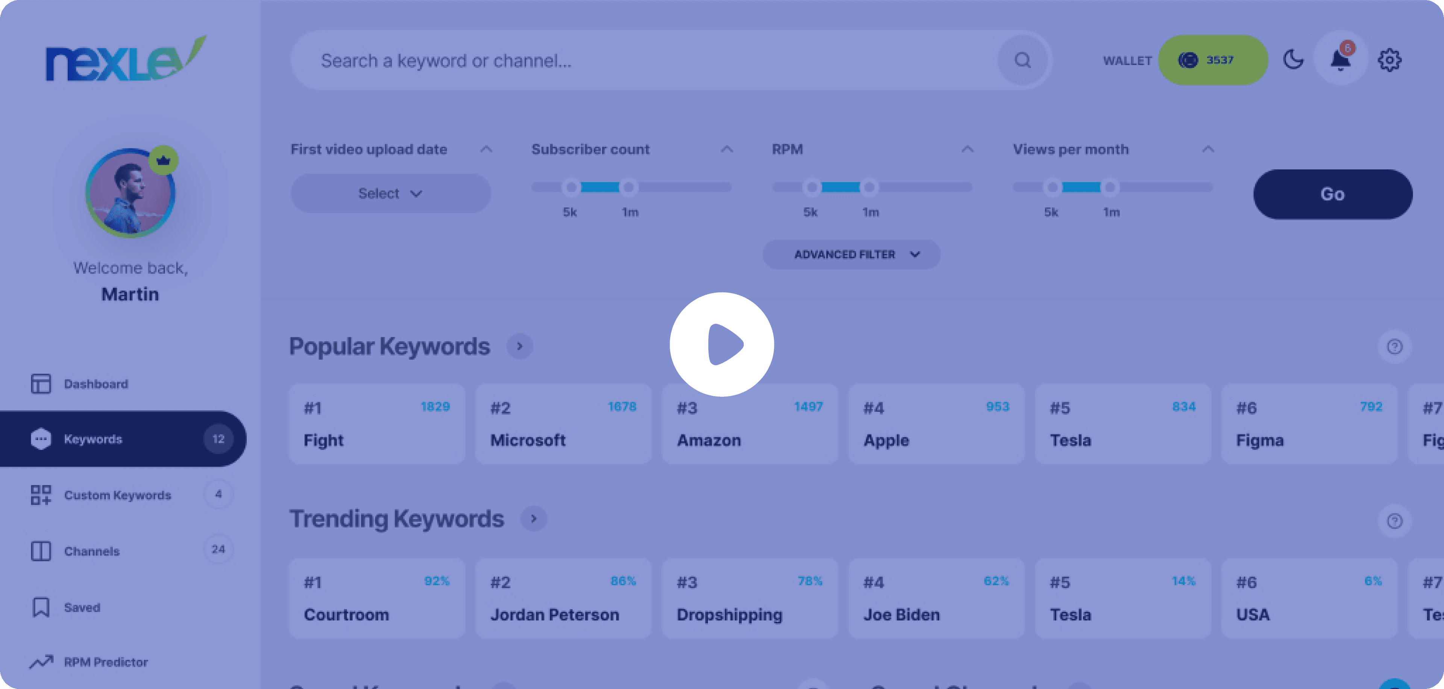The height and width of the screenshot is (689, 1444).
Task: Click the Custom Keywords badge 4
Action: tap(218, 494)
